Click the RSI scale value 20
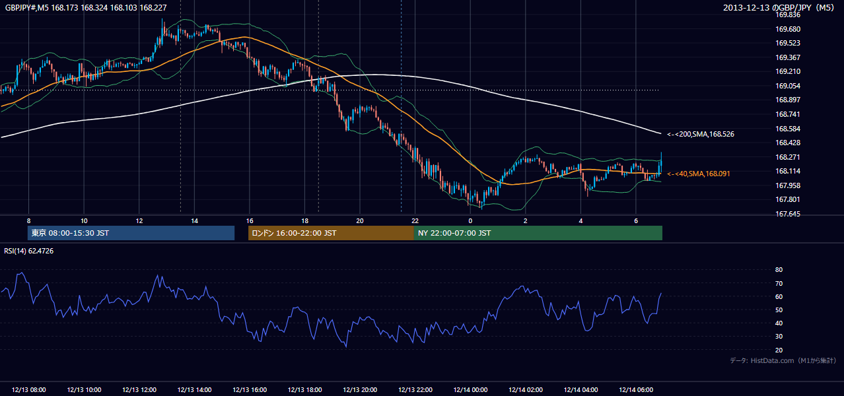 [779, 350]
